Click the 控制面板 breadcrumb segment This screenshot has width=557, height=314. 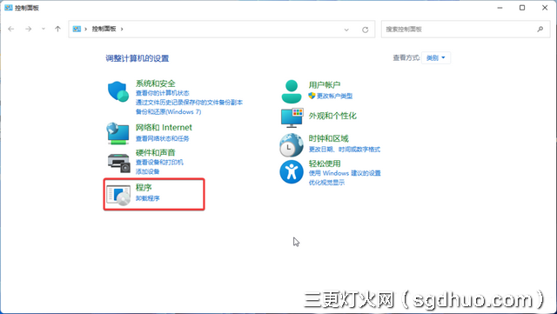coord(104,29)
